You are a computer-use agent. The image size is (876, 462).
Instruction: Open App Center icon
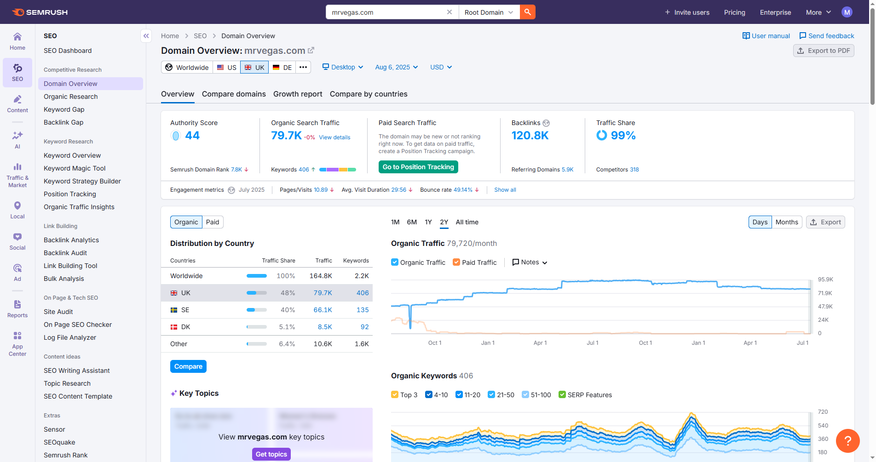pos(17,344)
